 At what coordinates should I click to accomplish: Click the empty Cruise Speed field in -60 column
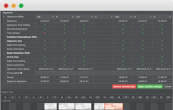(45, 73)
